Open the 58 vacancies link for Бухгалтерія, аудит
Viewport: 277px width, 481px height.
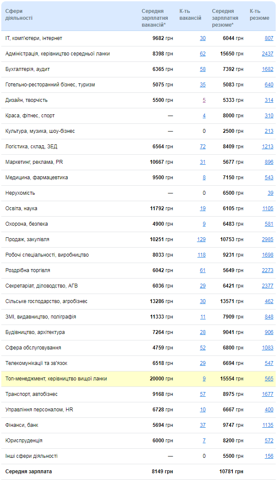click(x=203, y=69)
